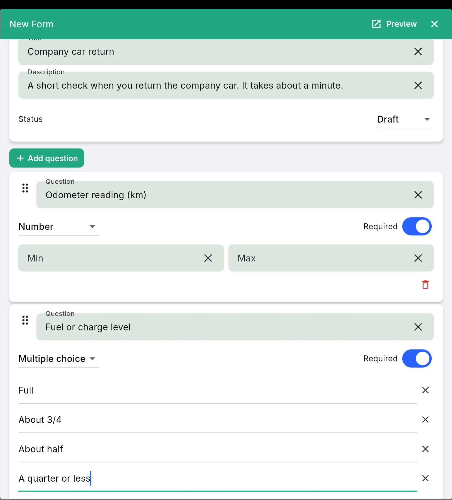The height and width of the screenshot is (500, 452).
Task: Toggle Required for Odometer reading question
Action: (x=417, y=227)
